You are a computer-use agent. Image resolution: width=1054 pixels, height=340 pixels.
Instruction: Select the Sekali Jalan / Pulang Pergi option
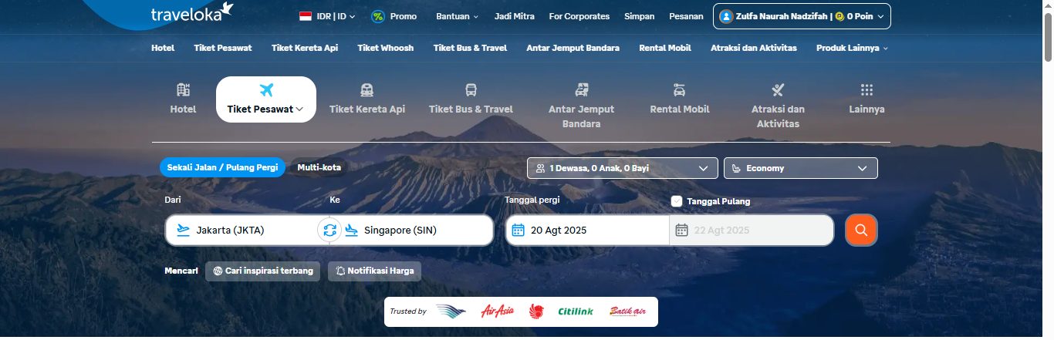tap(222, 167)
